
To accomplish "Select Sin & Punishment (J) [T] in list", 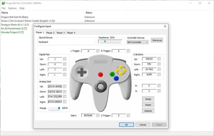I will click(x=14, y=29).
